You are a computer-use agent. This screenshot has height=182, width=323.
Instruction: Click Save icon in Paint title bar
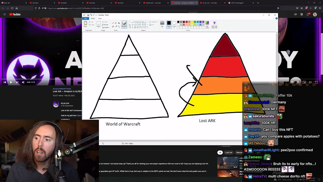click(x=88, y=15)
